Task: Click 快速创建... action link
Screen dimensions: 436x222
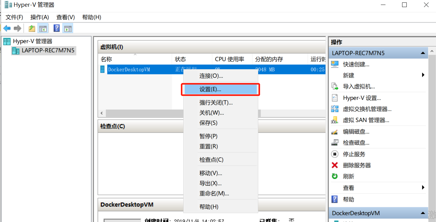Action: coord(356,64)
